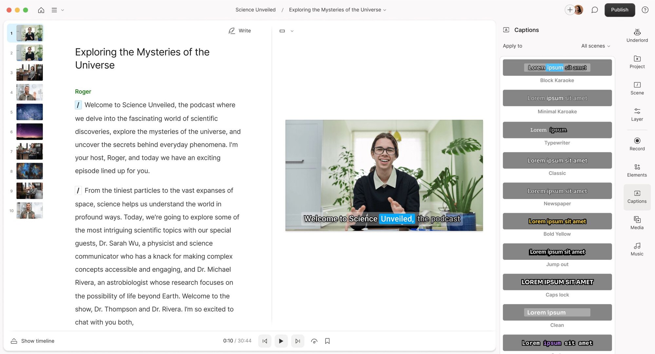Open the Music panel
This screenshot has width=655, height=354.
637,249
